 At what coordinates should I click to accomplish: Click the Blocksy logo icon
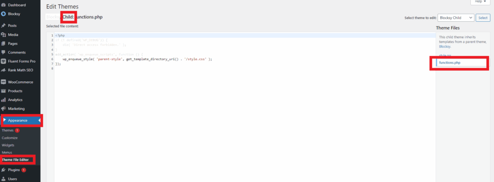click(x=3, y=14)
